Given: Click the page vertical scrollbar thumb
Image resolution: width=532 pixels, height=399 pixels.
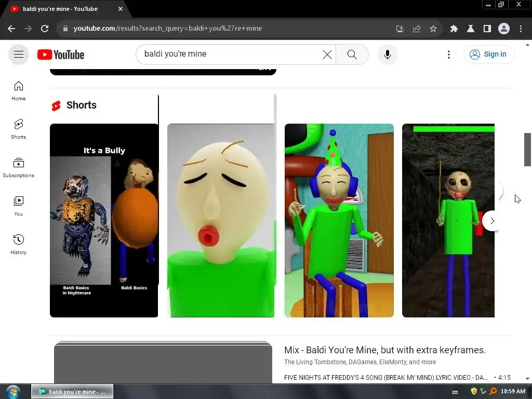Looking at the screenshot, I should pyautogui.click(x=527, y=149).
